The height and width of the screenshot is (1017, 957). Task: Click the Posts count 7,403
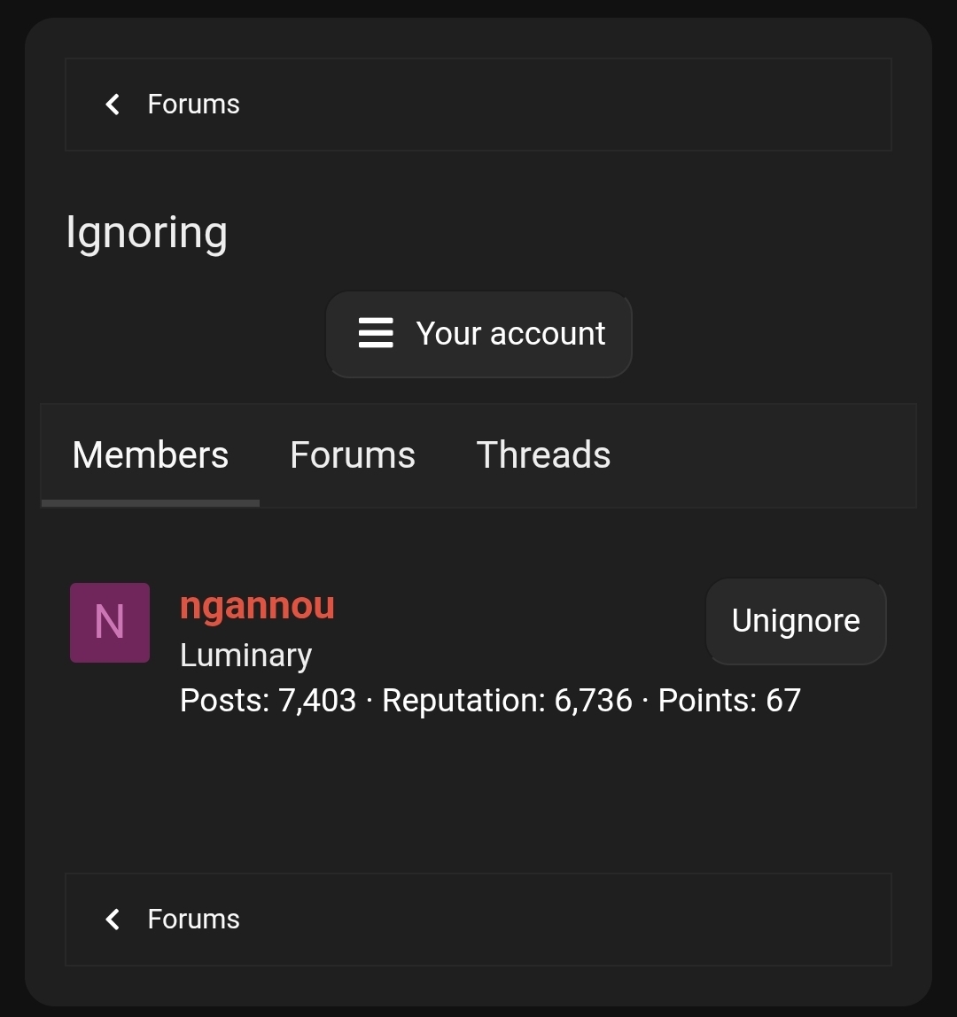click(x=317, y=701)
